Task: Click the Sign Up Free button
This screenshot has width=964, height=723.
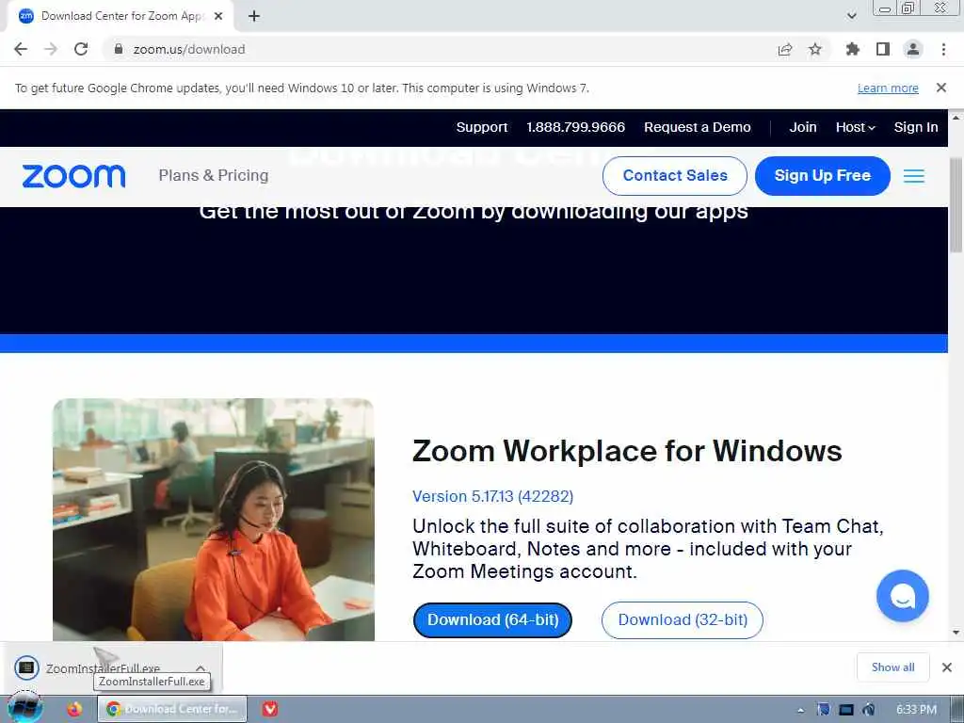Action: [x=823, y=176]
